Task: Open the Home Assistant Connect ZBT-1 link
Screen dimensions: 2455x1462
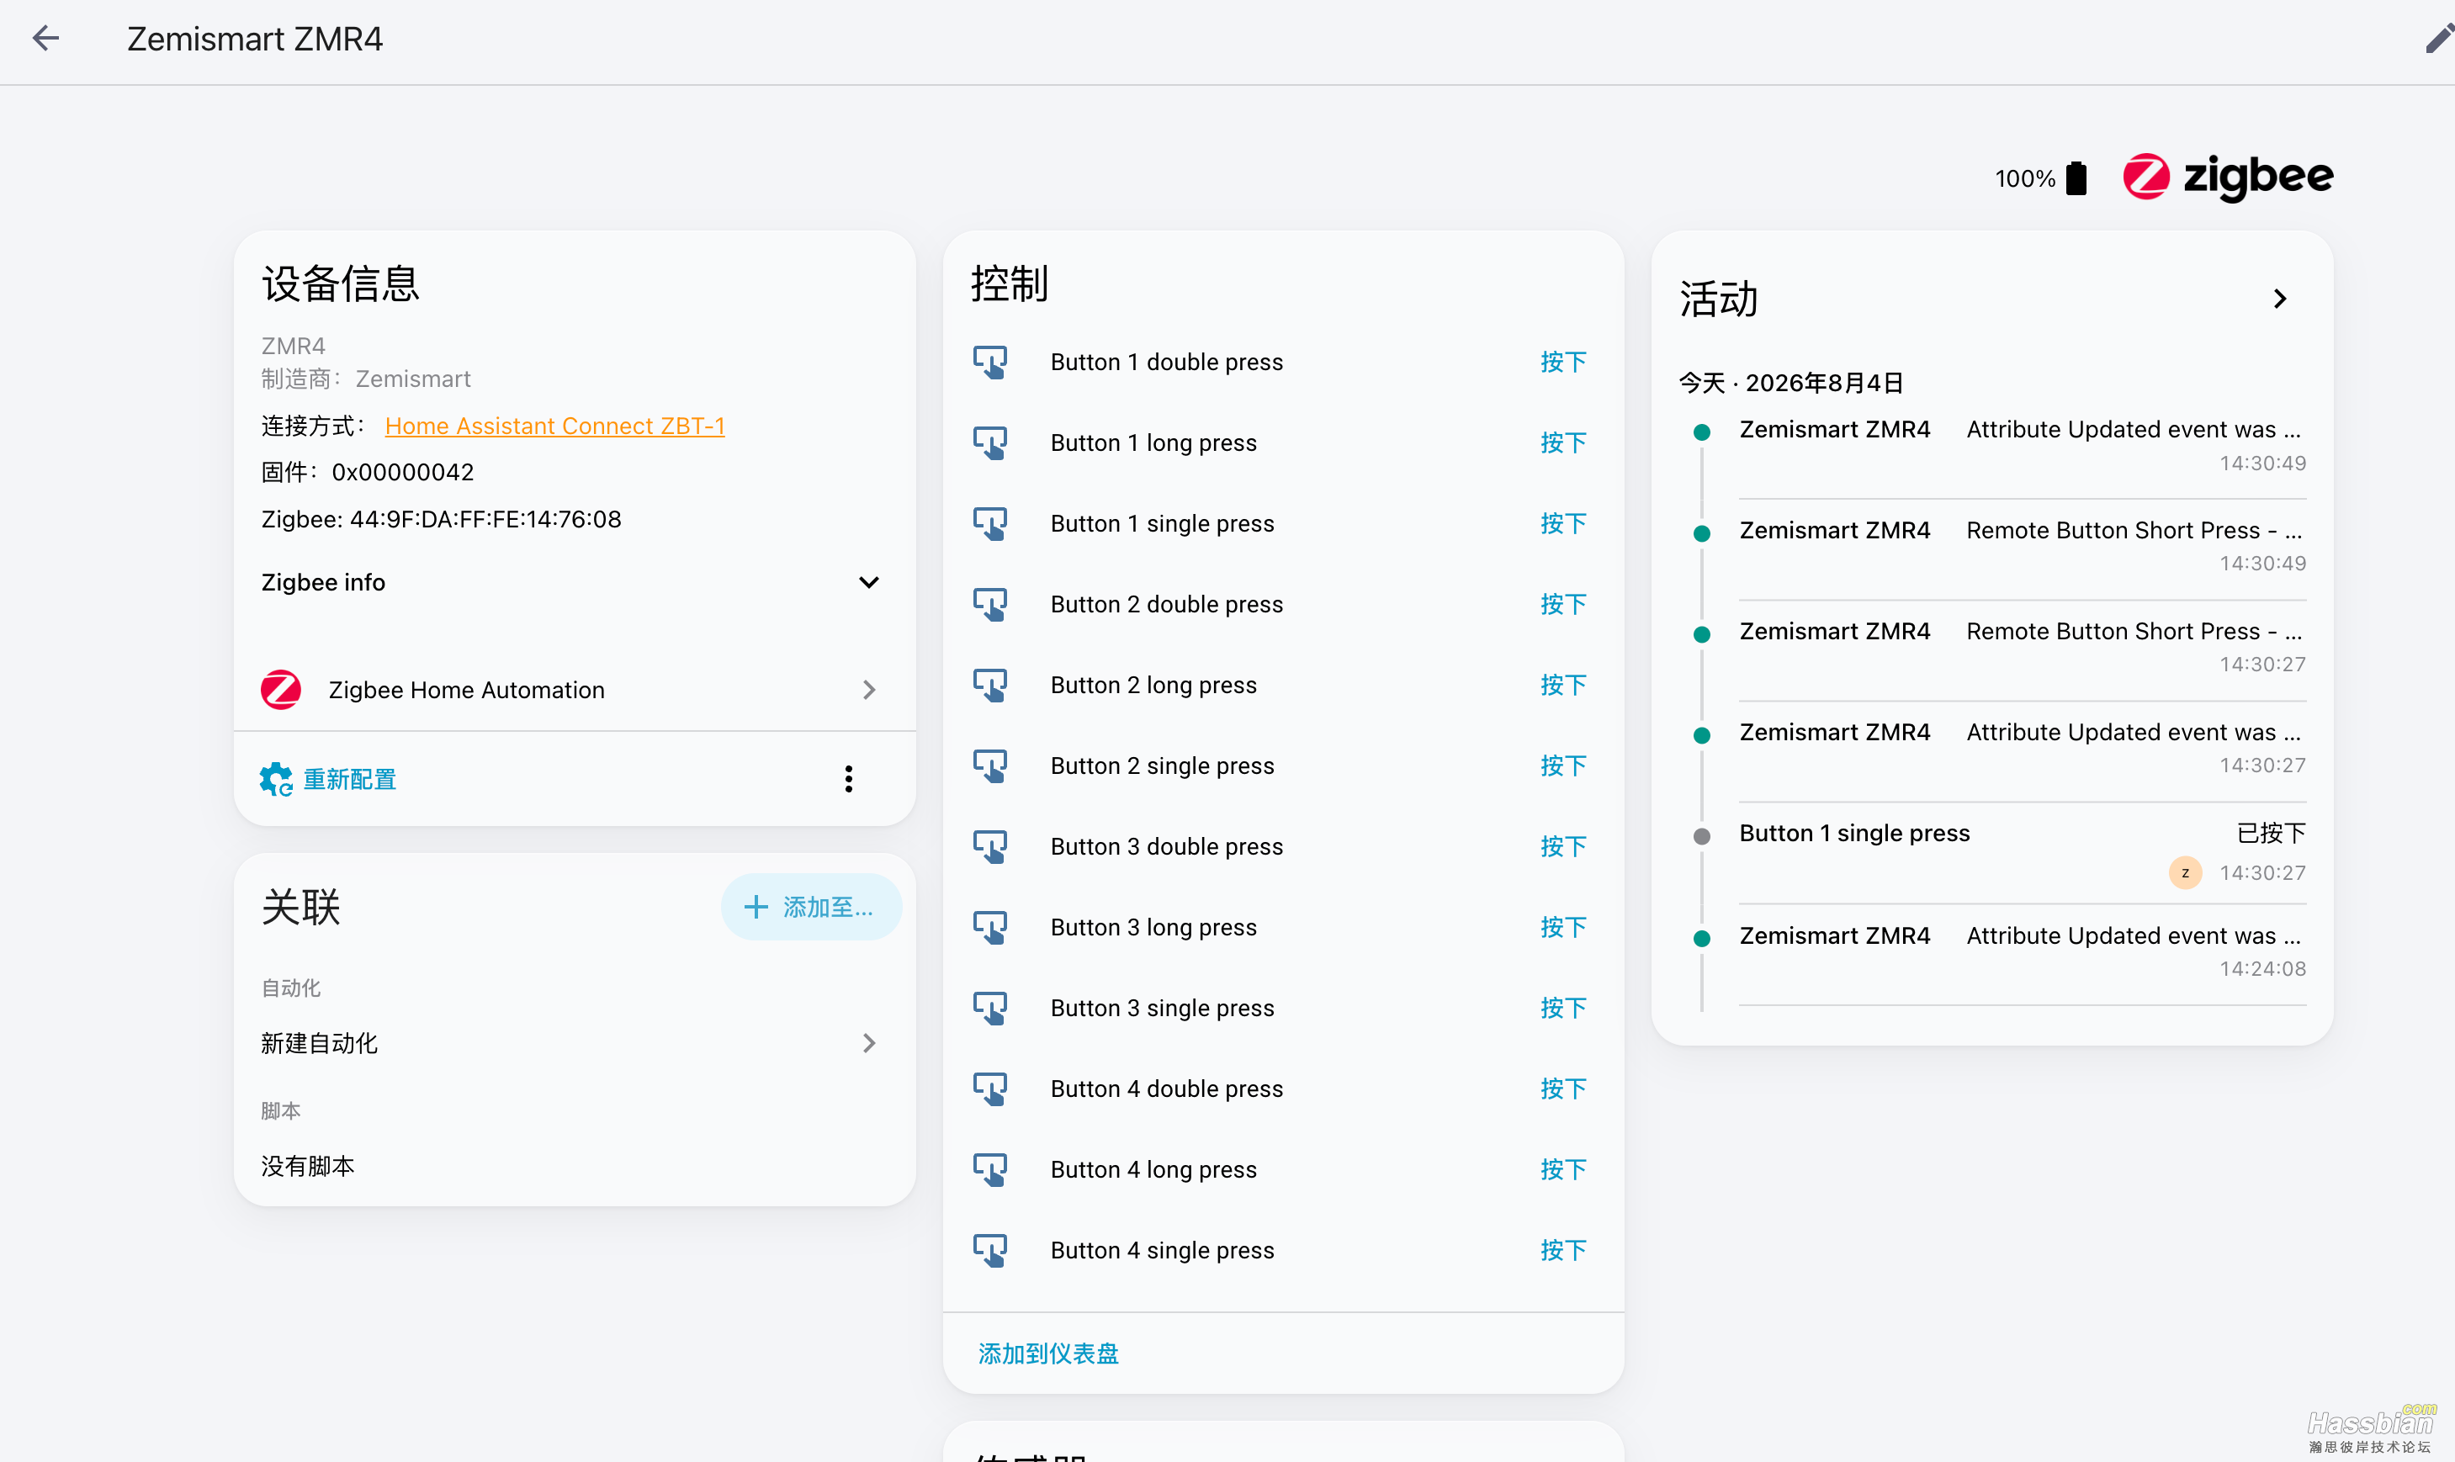Action: click(x=554, y=426)
